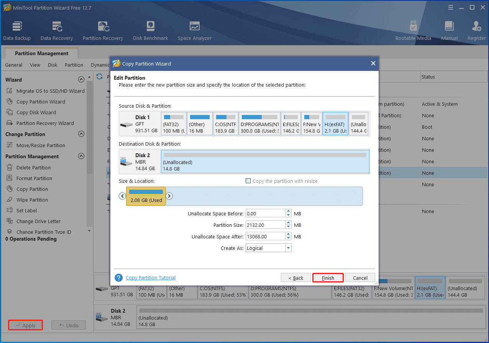Viewport: 489px width, 343px height.
Task: Click the Apply button
Action: tap(25, 325)
